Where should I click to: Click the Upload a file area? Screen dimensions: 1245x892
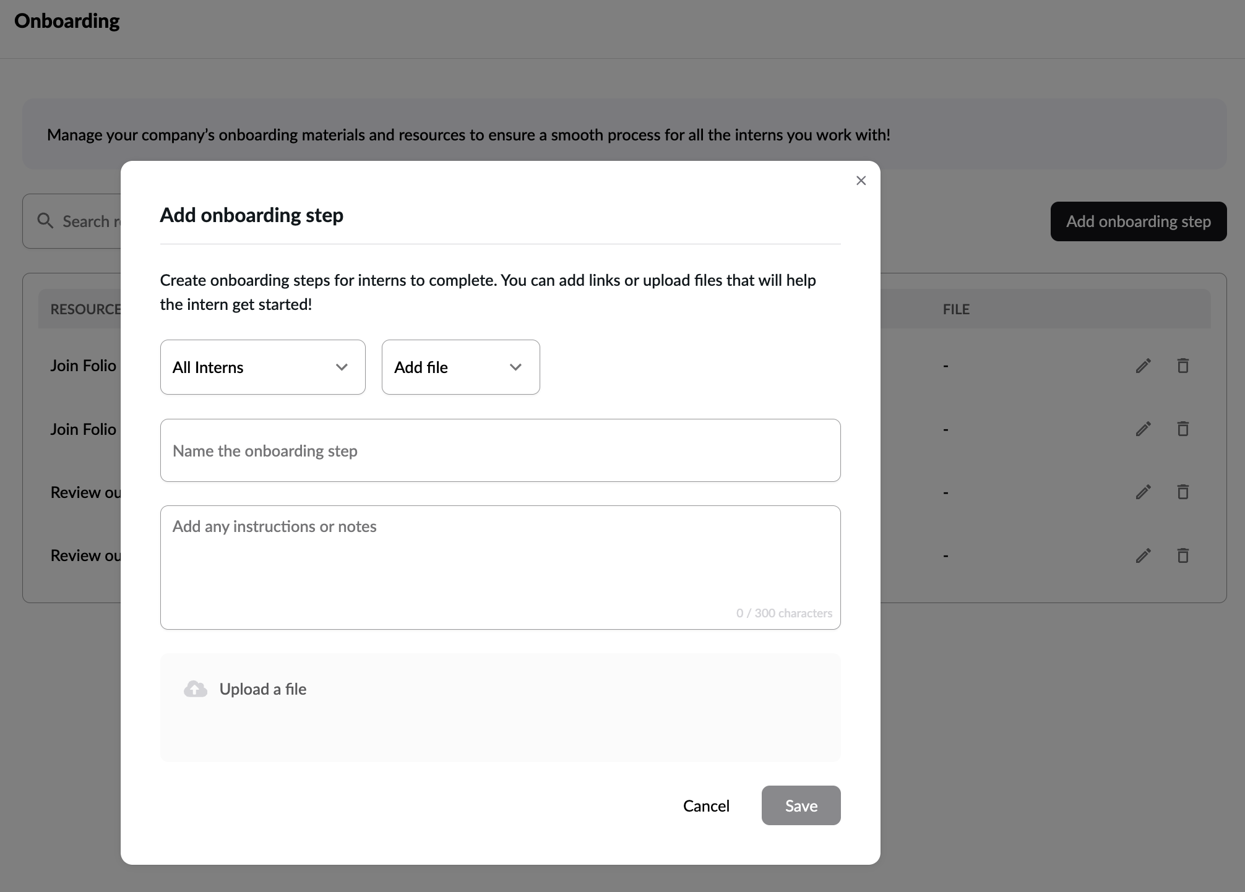[x=500, y=707]
